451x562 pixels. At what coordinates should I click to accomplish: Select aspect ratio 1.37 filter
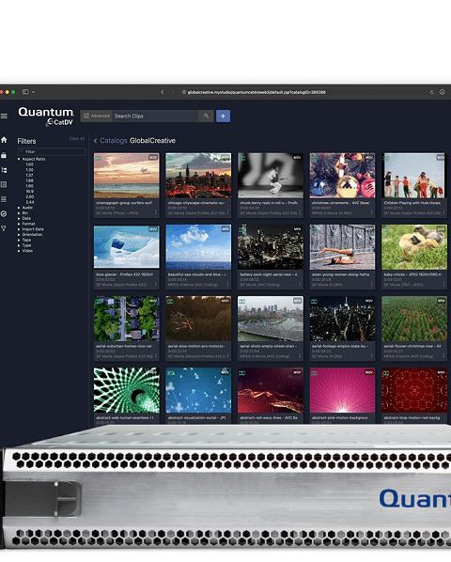point(30,175)
